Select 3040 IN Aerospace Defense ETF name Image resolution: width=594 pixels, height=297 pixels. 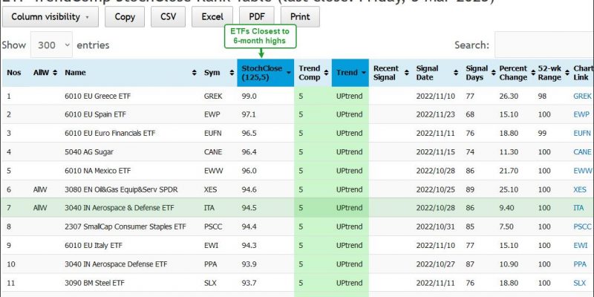pyautogui.click(x=116, y=264)
